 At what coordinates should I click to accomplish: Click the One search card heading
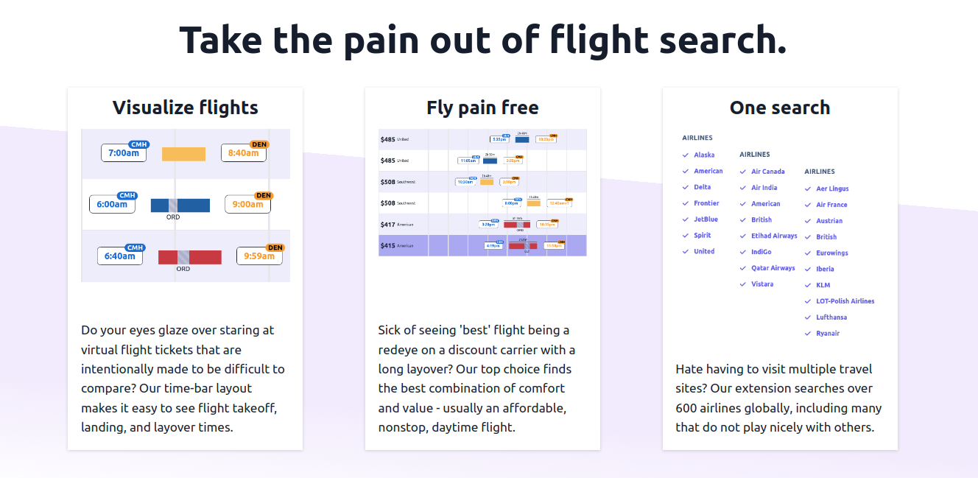pyautogui.click(x=780, y=108)
